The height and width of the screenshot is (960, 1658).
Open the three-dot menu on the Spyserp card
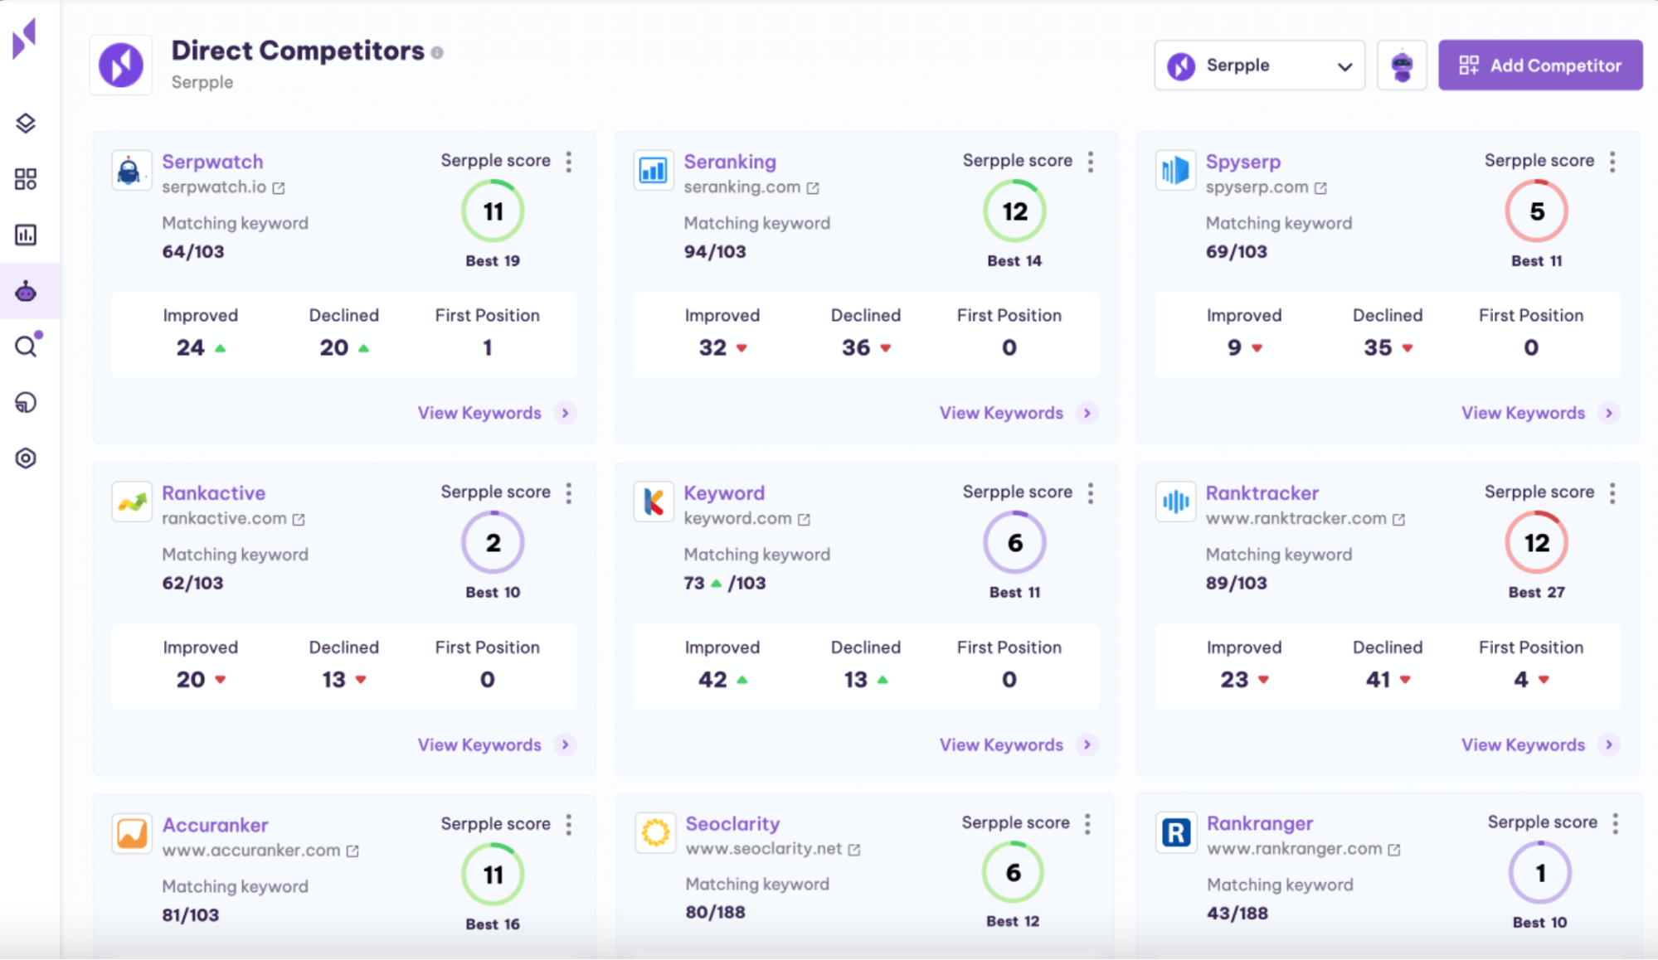pos(1612,162)
